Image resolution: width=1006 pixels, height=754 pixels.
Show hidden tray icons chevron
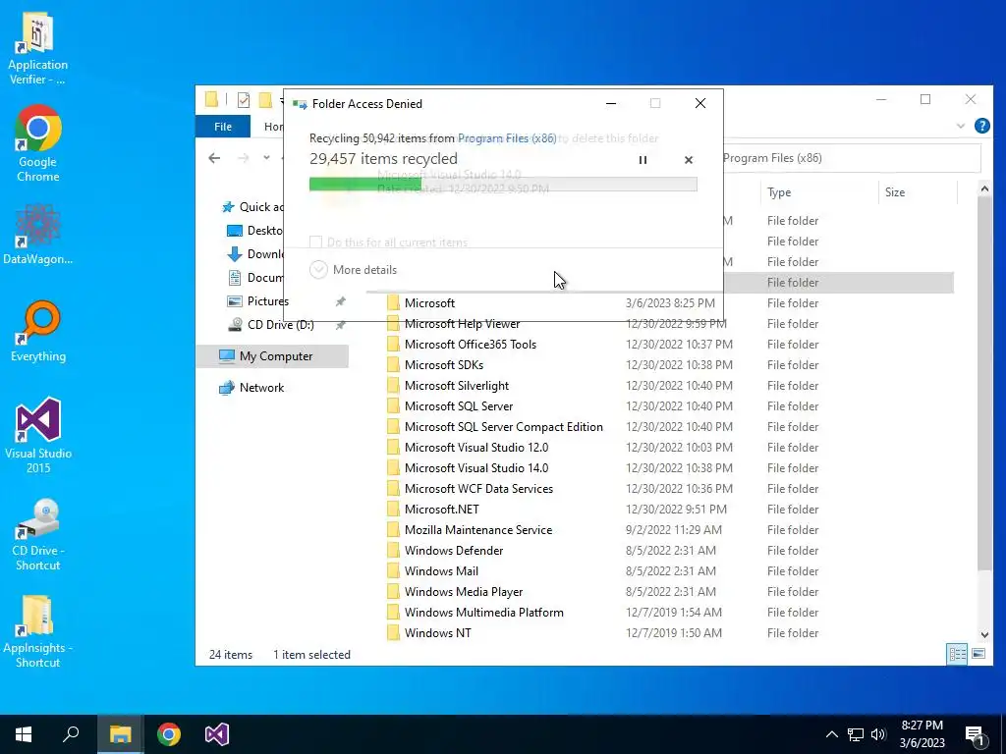click(x=831, y=734)
